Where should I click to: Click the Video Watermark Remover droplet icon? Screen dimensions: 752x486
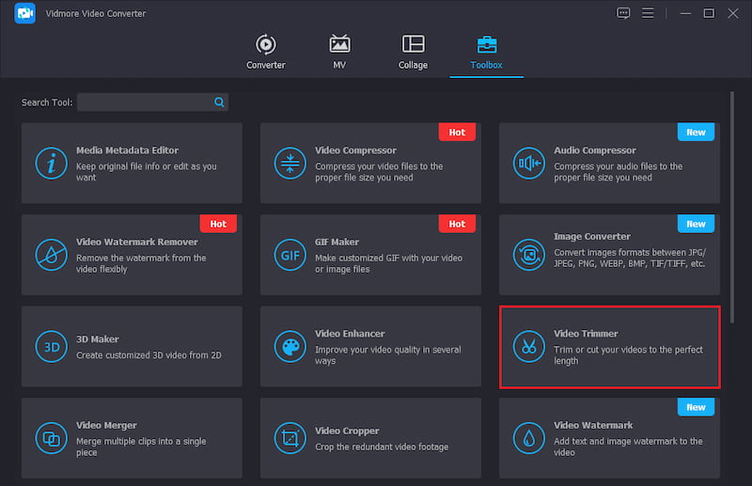point(51,255)
